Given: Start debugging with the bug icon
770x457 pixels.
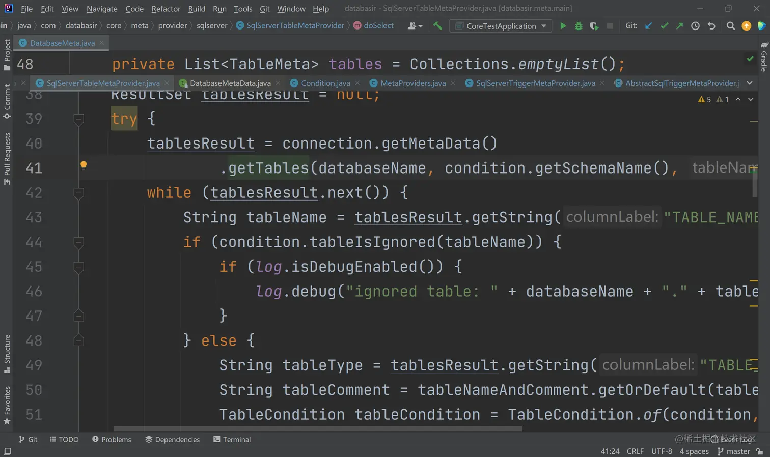Looking at the screenshot, I should pos(579,26).
